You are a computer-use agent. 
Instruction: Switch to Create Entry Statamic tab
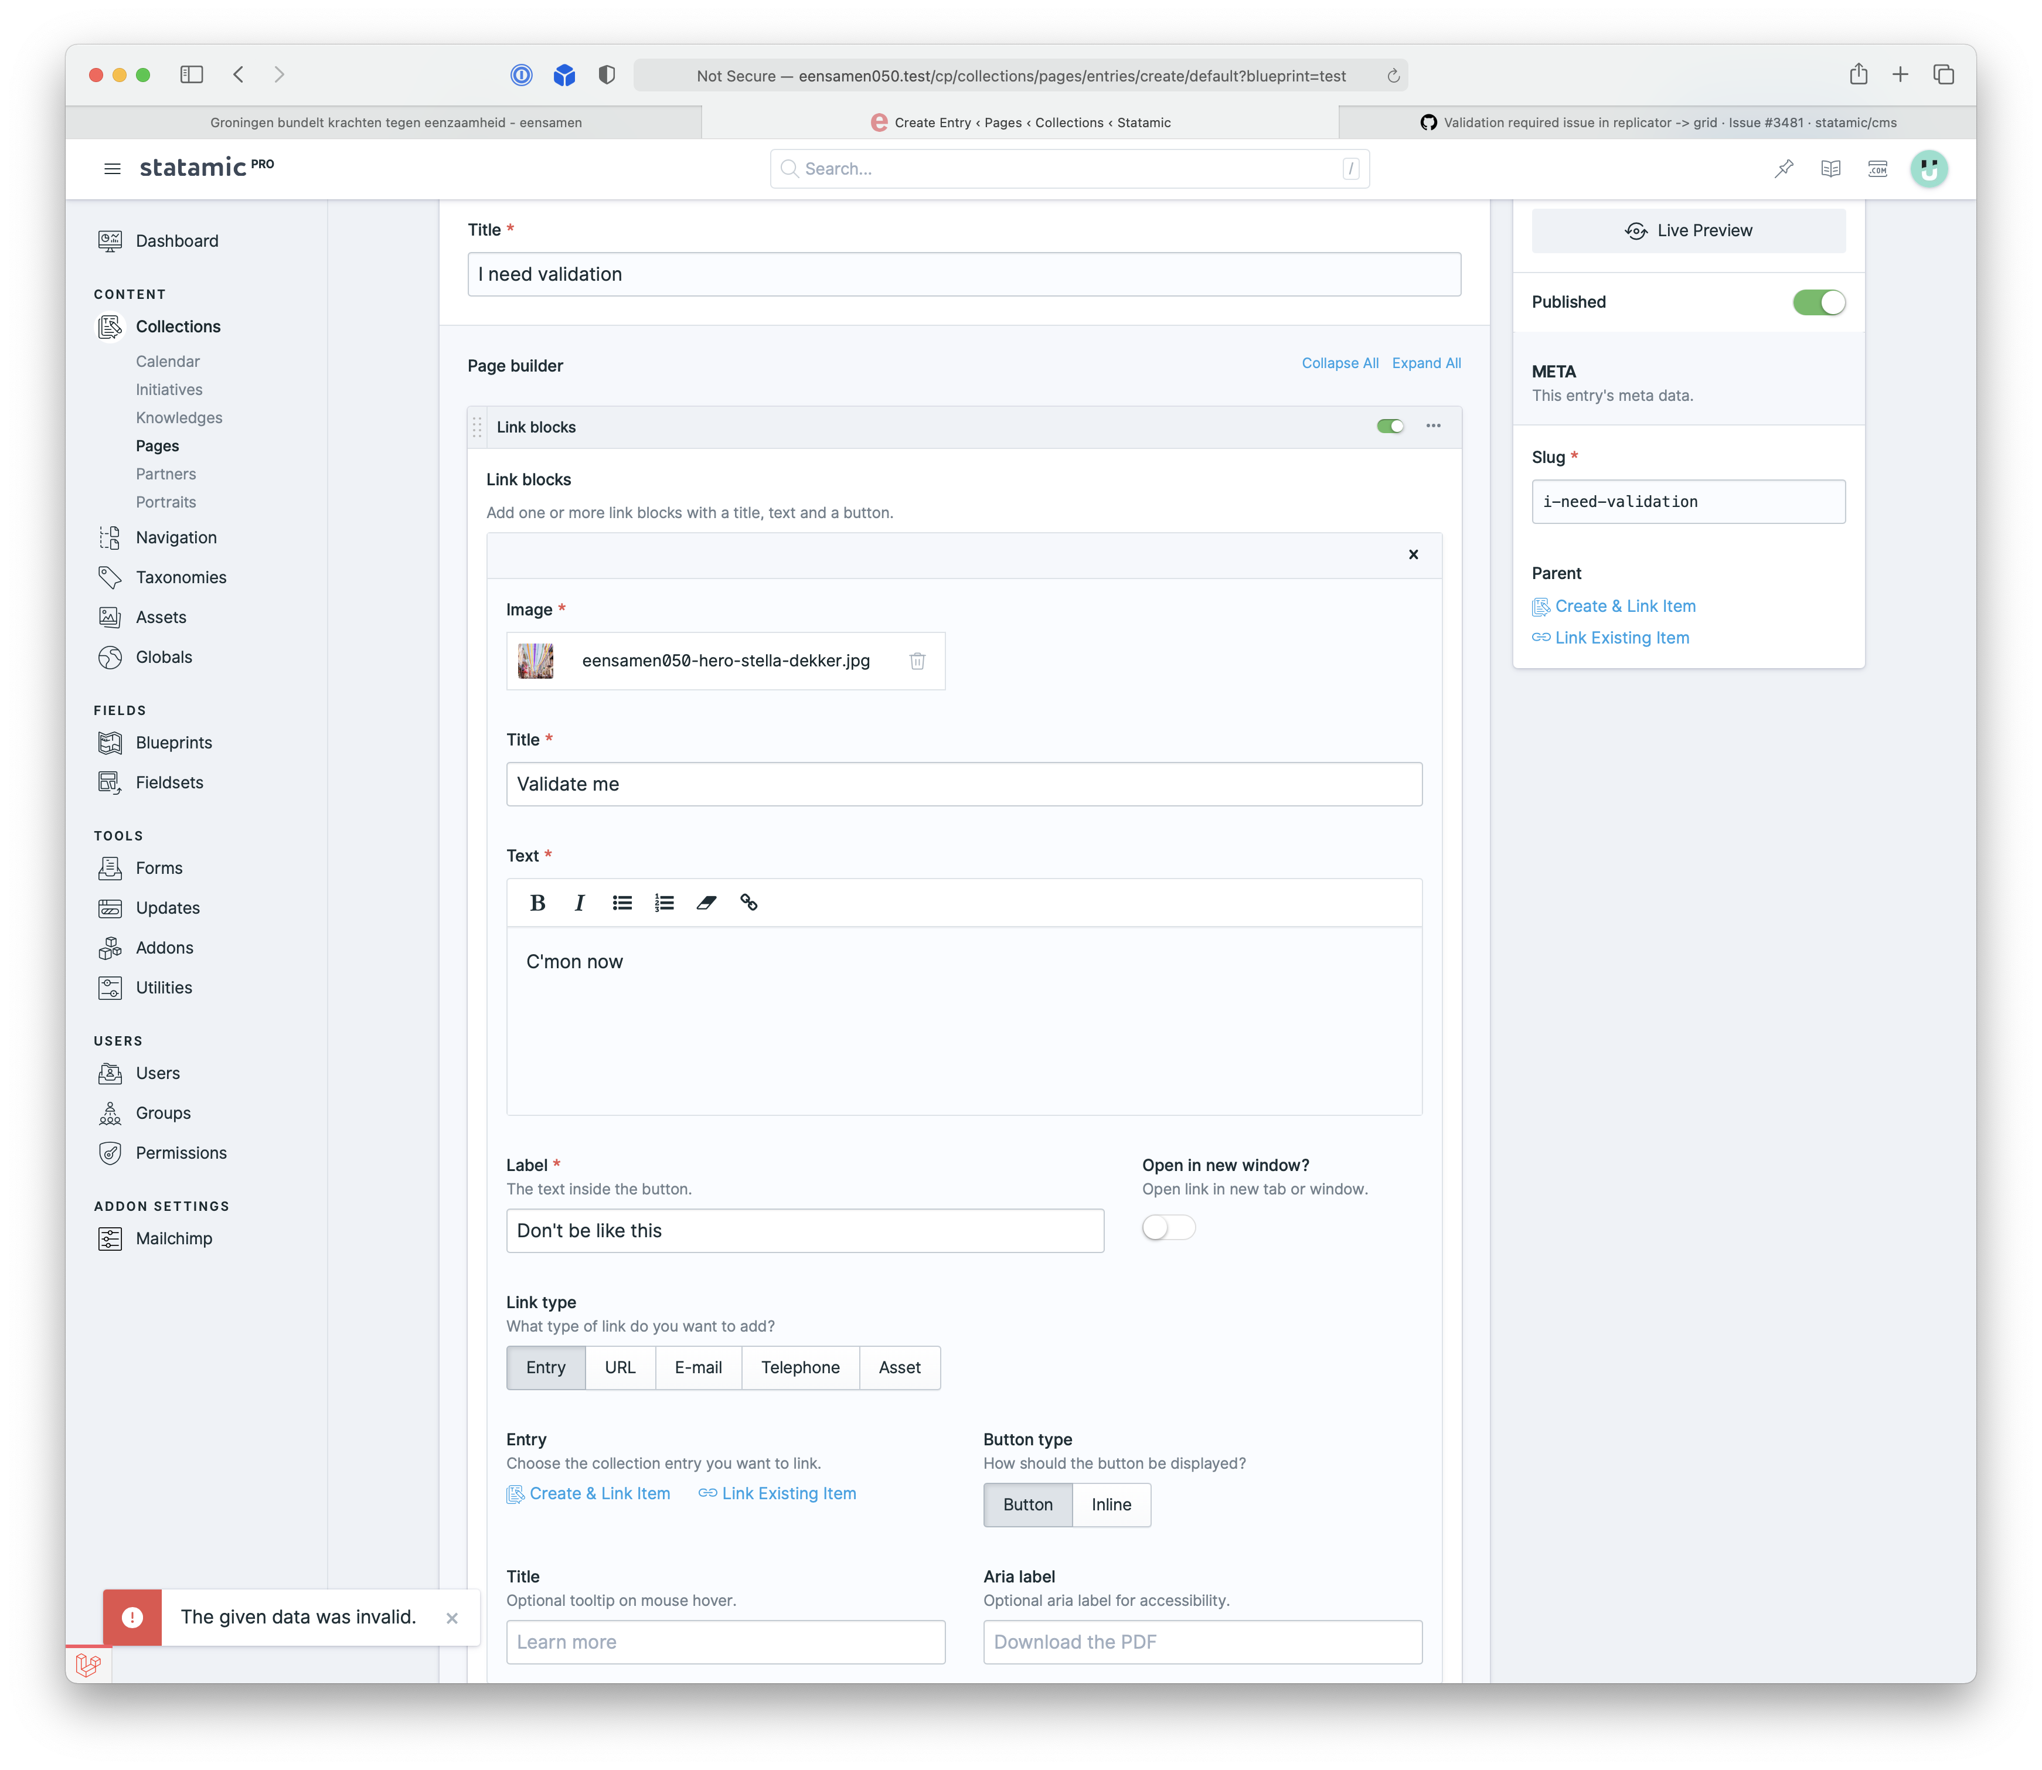(1019, 122)
